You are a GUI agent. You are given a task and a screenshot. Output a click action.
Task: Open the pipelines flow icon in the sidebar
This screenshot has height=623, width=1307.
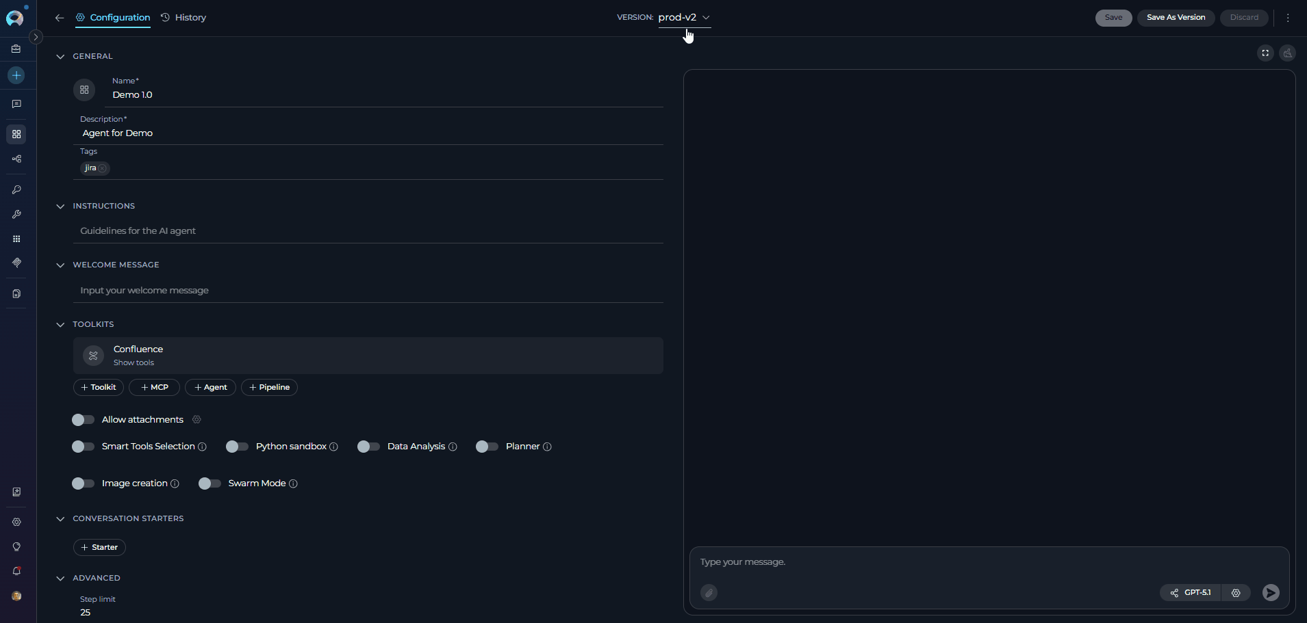(16, 159)
